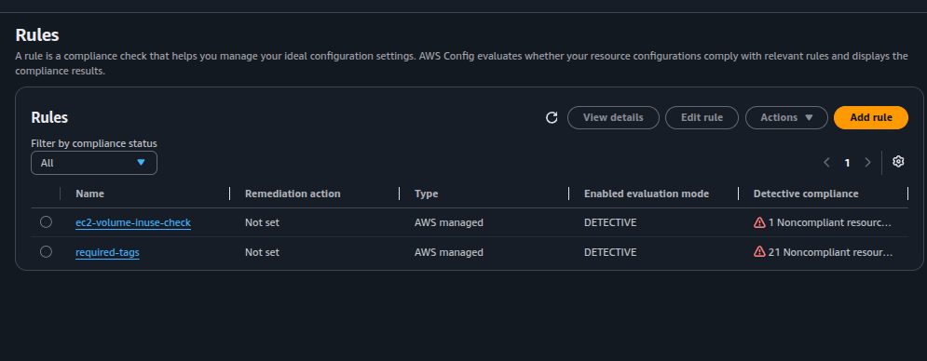Click 21 Noncompliant resources text
Image resolution: width=927 pixels, height=361 pixels.
pos(830,252)
